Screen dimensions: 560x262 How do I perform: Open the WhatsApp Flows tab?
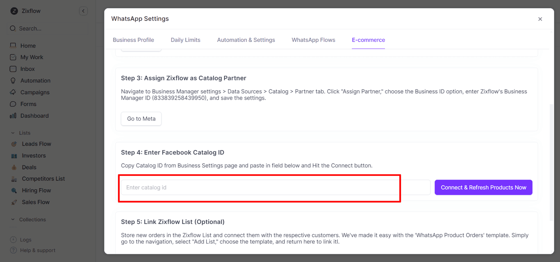313,40
